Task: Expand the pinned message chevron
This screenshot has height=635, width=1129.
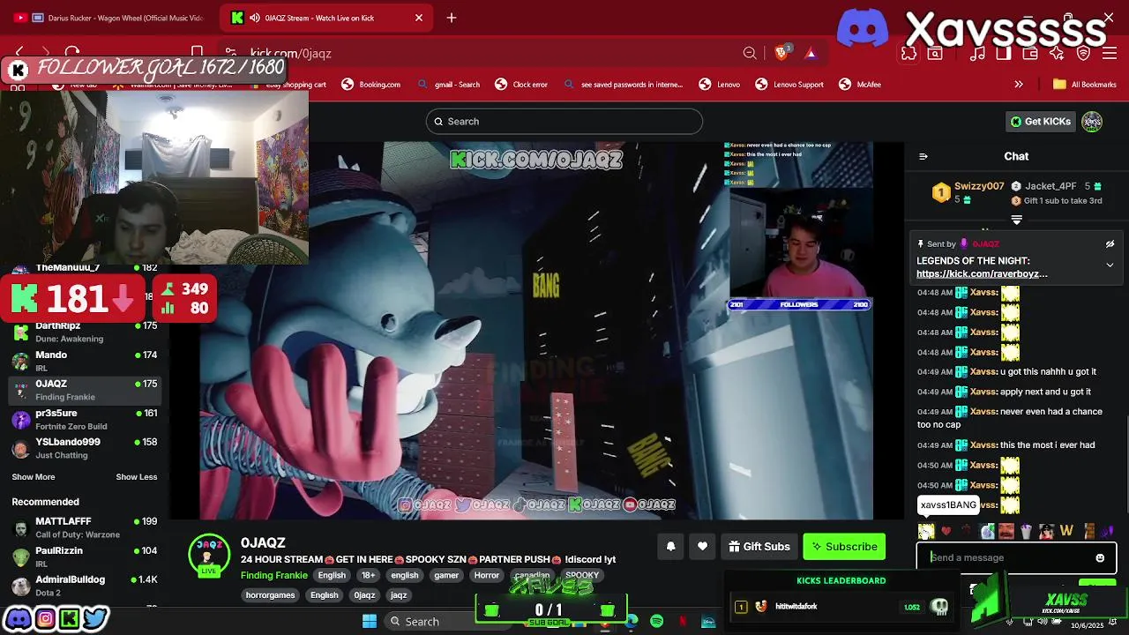Action: tap(1110, 265)
